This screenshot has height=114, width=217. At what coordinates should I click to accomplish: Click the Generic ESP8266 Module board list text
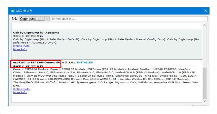pyautogui.click(x=105, y=77)
